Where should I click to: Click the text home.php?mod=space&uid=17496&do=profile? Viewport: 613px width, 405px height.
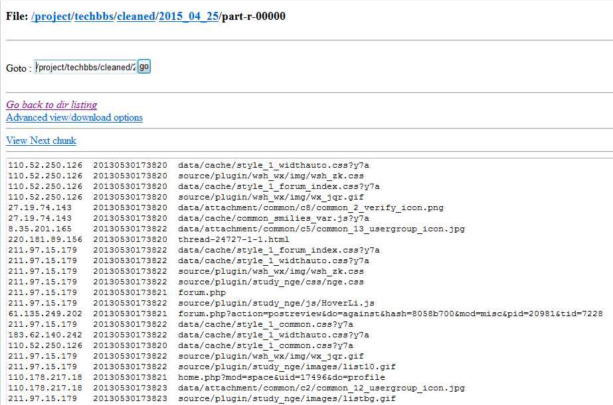click(282, 377)
